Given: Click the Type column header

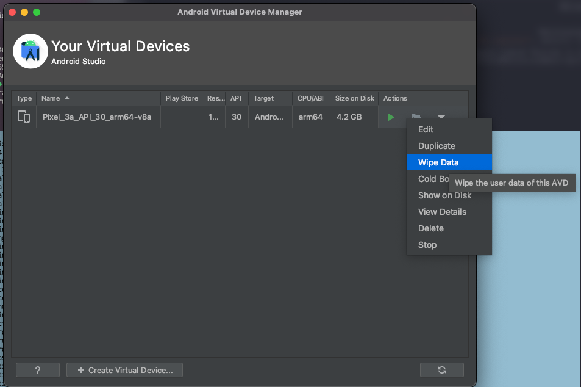Looking at the screenshot, I should [x=24, y=98].
